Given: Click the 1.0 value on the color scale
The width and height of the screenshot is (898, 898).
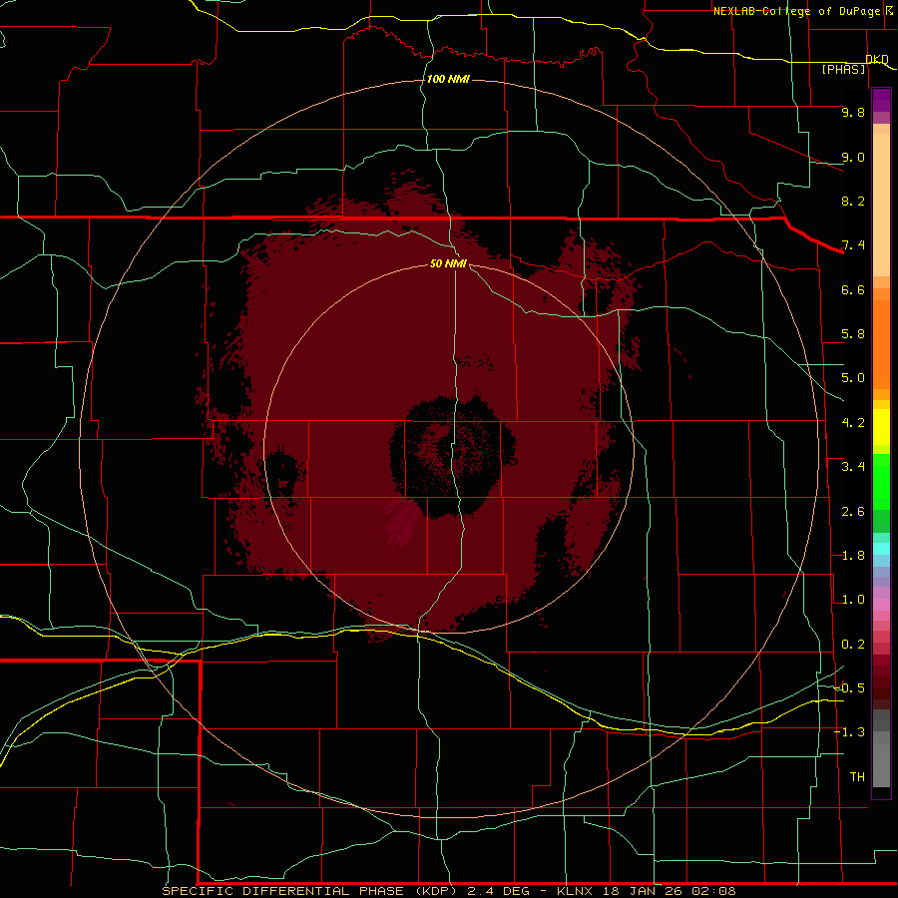Looking at the screenshot, I should [x=853, y=600].
